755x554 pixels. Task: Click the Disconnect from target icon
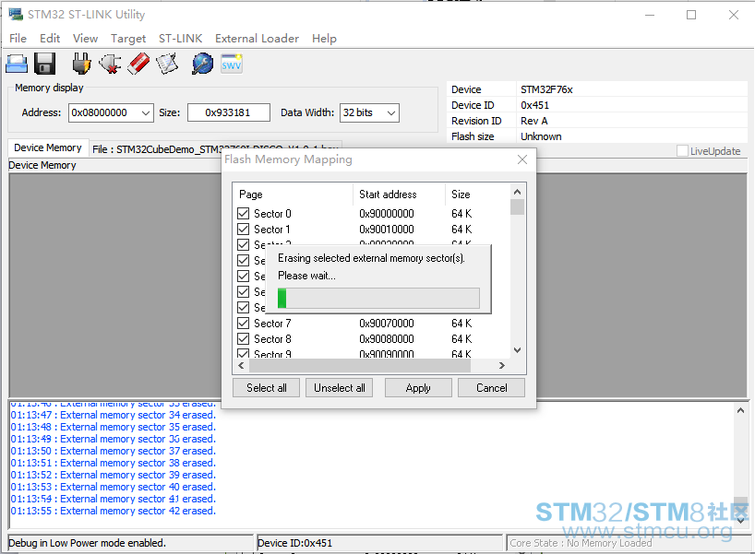tap(110, 64)
